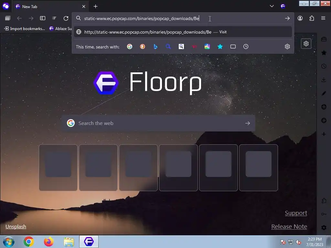Open the Windows Start menu
Image resolution: width=331 pixels, height=248 pixels.
click(x=9, y=242)
